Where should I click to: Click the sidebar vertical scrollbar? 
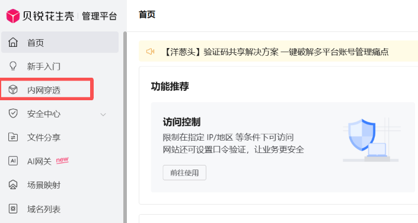(x=125, y=127)
